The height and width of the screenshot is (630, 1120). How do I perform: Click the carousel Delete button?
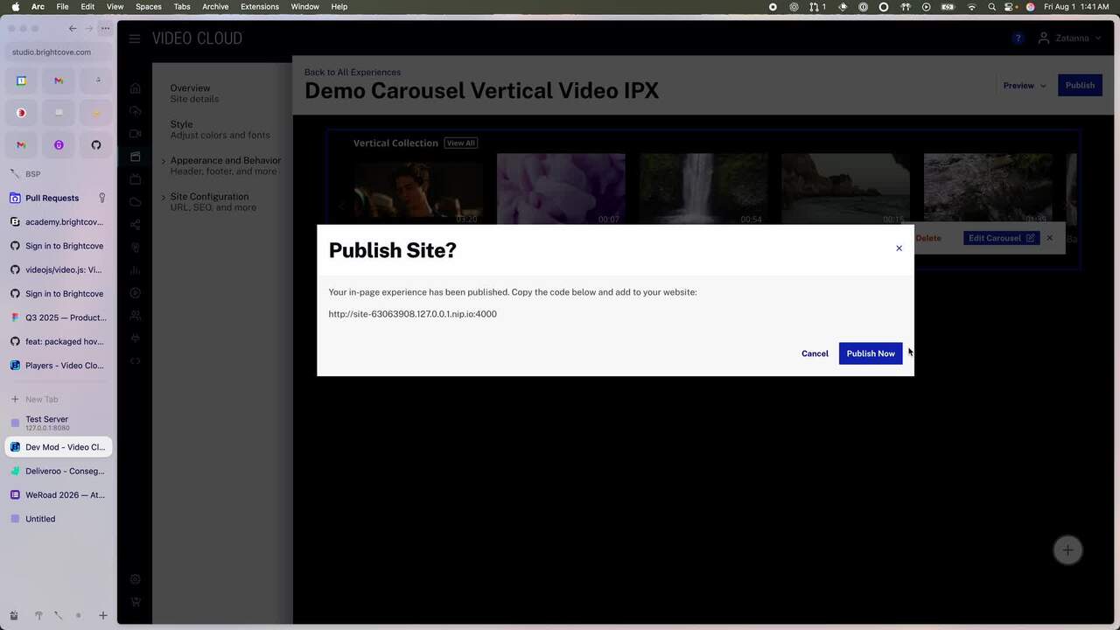928,238
